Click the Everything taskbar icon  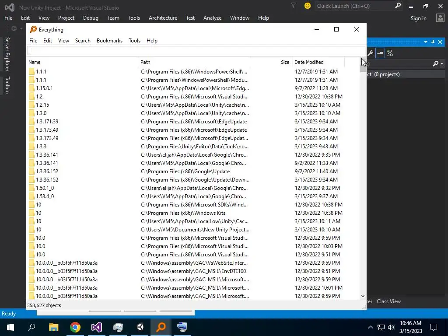click(161, 327)
